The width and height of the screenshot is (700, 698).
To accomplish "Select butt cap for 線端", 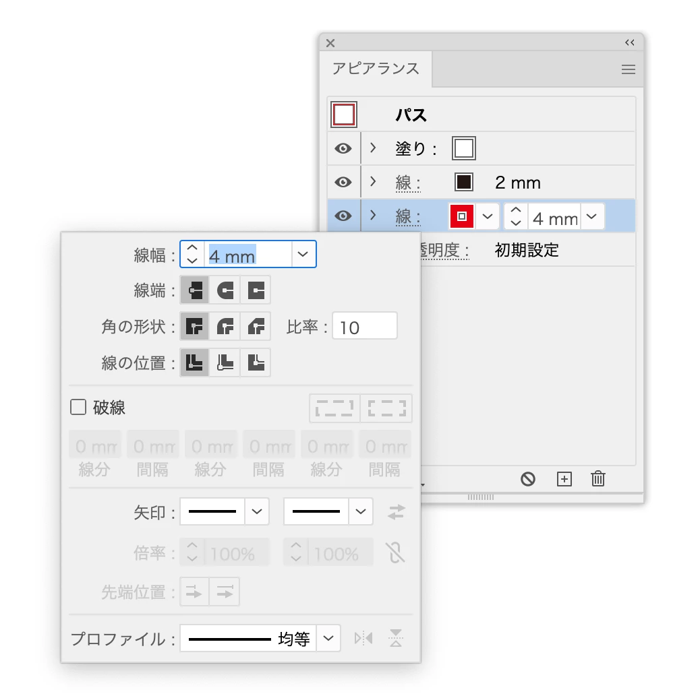I will pyautogui.click(x=194, y=290).
